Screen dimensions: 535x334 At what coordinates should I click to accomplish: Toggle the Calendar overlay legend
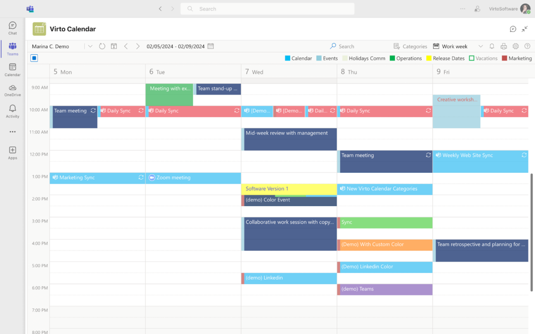[x=298, y=58]
